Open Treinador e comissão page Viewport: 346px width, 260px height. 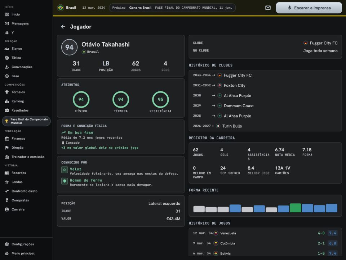click(26, 157)
